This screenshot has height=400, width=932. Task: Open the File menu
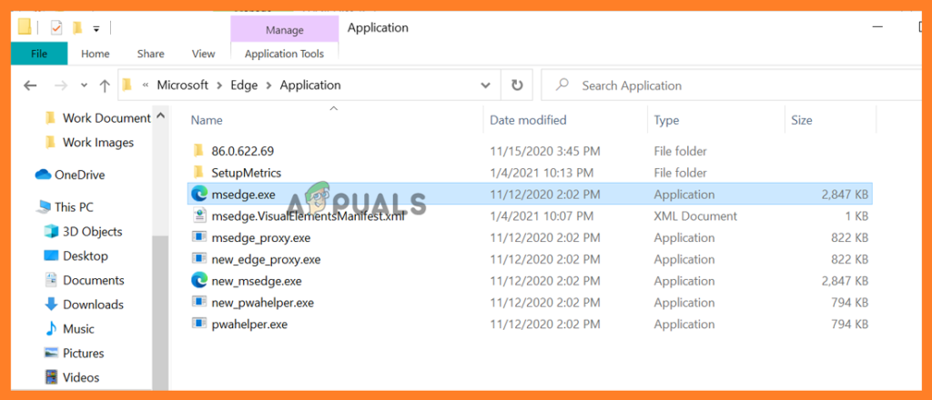(39, 54)
